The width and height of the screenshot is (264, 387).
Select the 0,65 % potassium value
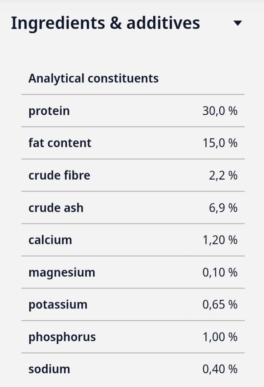click(220, 305)
